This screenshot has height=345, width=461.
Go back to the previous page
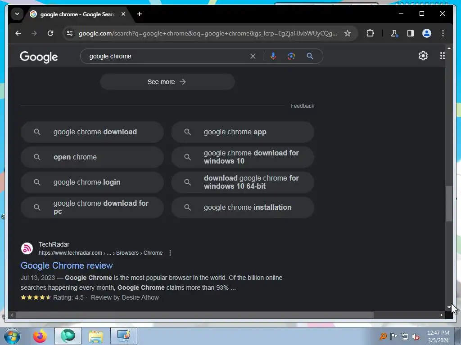[18, 33]
